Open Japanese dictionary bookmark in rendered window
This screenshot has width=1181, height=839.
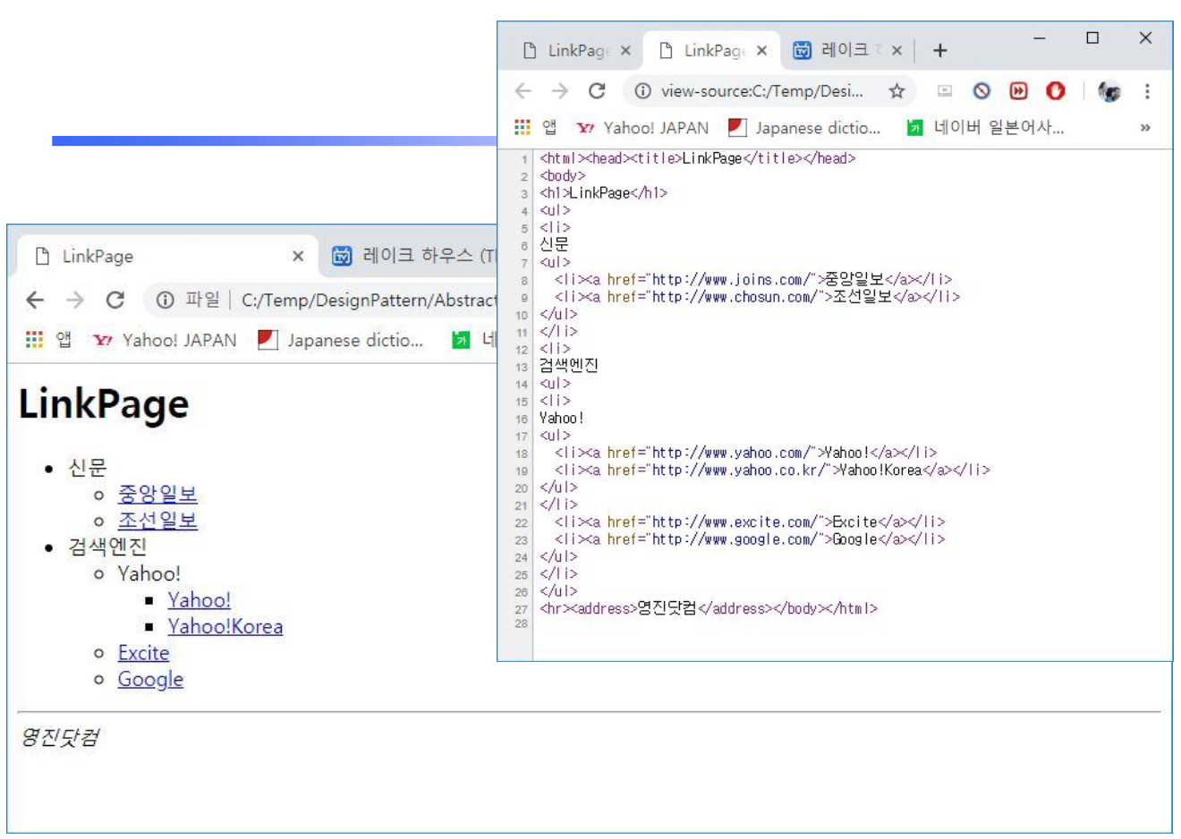(340, 340)
